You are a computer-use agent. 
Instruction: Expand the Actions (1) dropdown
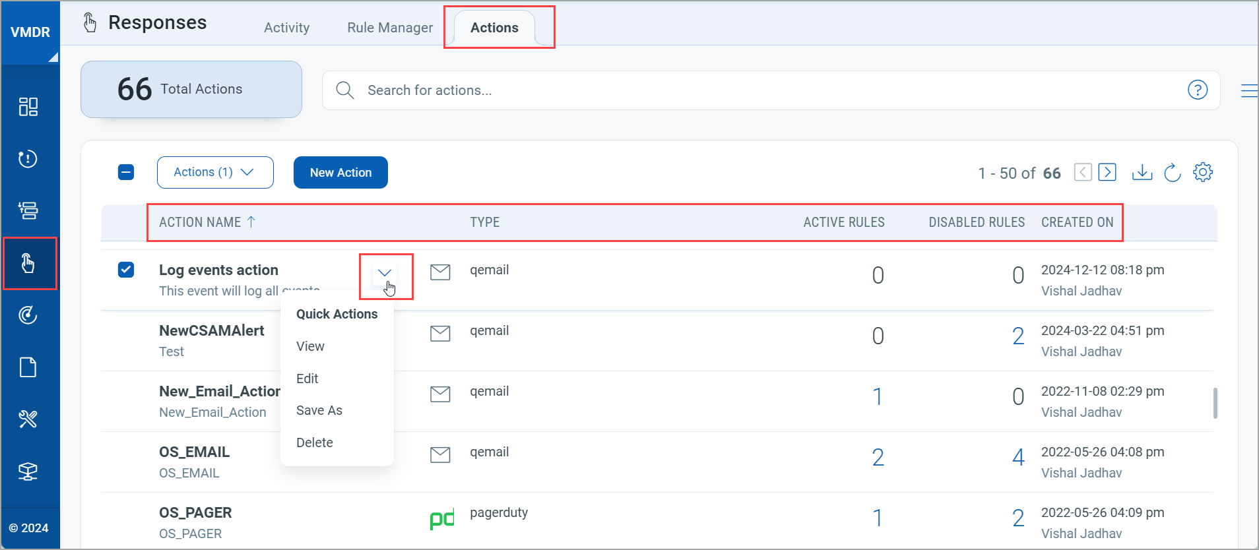pos(215,173)
